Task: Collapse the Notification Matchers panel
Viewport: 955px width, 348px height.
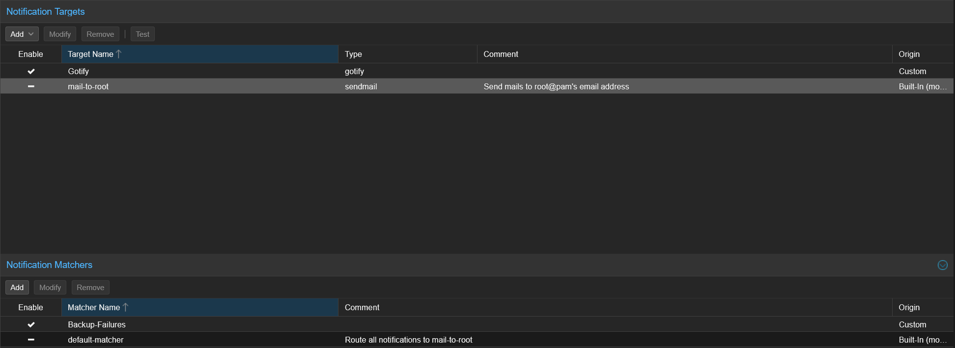Action: pos(942,265)
